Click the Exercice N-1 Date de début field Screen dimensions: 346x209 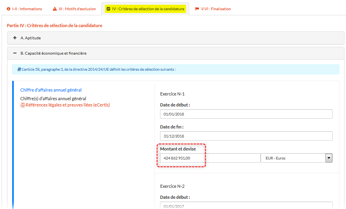pyautogui.click(x=246, y=114)
